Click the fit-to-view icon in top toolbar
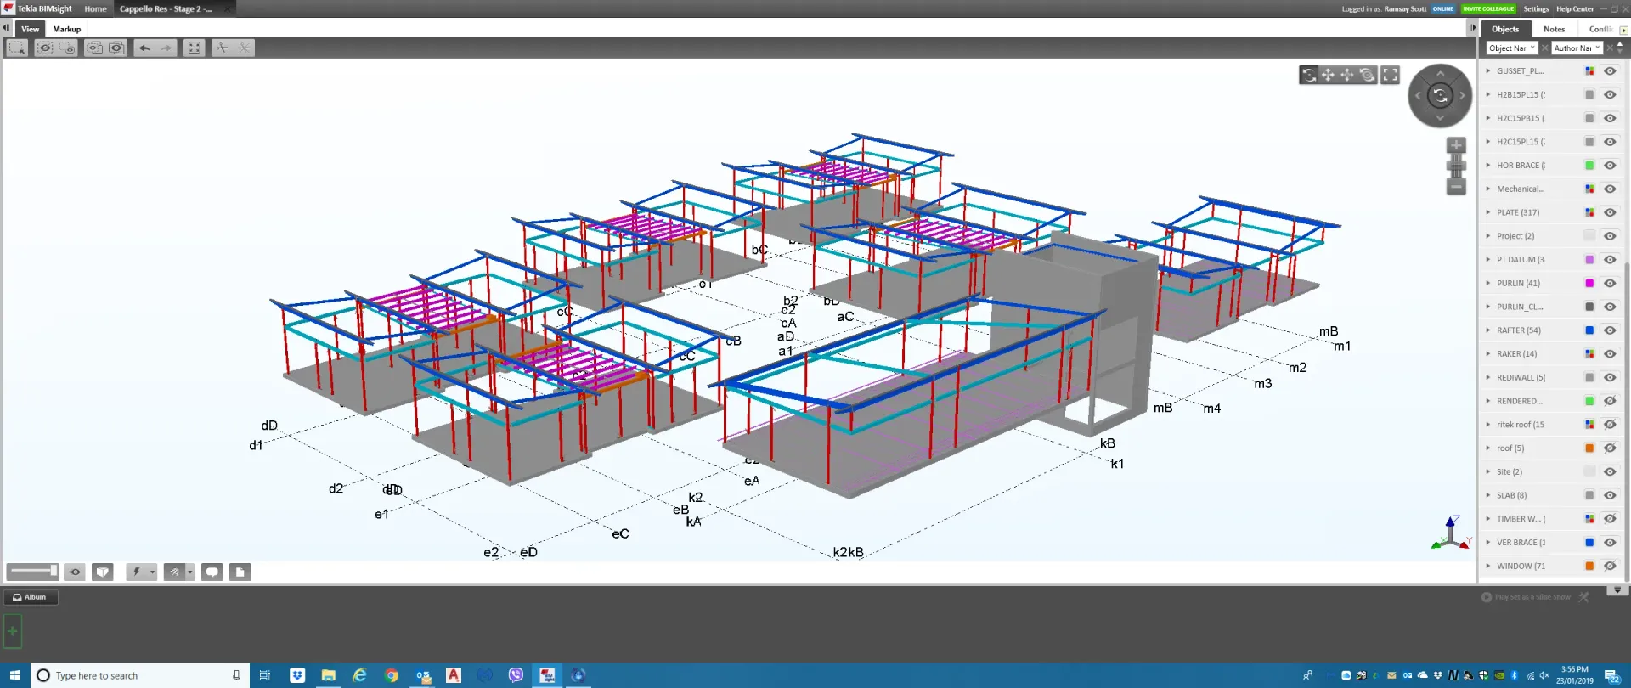This screenshot has height=688, width=1631. (x=195, y=48)
